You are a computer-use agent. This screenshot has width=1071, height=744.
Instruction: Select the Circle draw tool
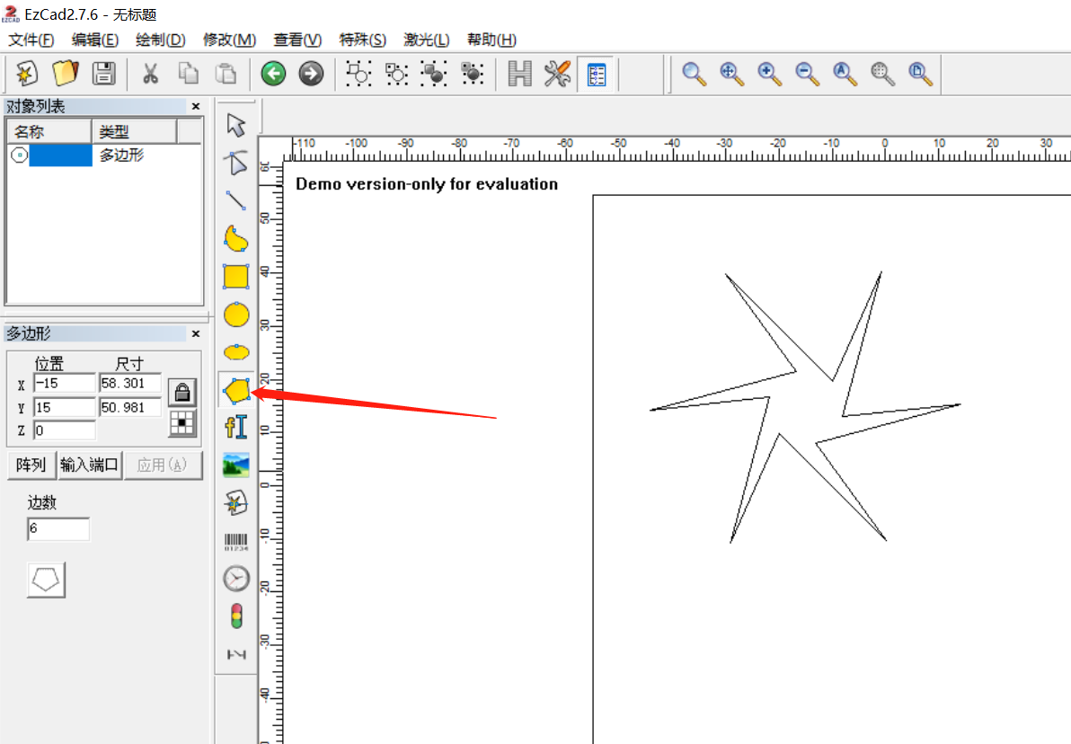pyautogui.click(x=236, y=315)
